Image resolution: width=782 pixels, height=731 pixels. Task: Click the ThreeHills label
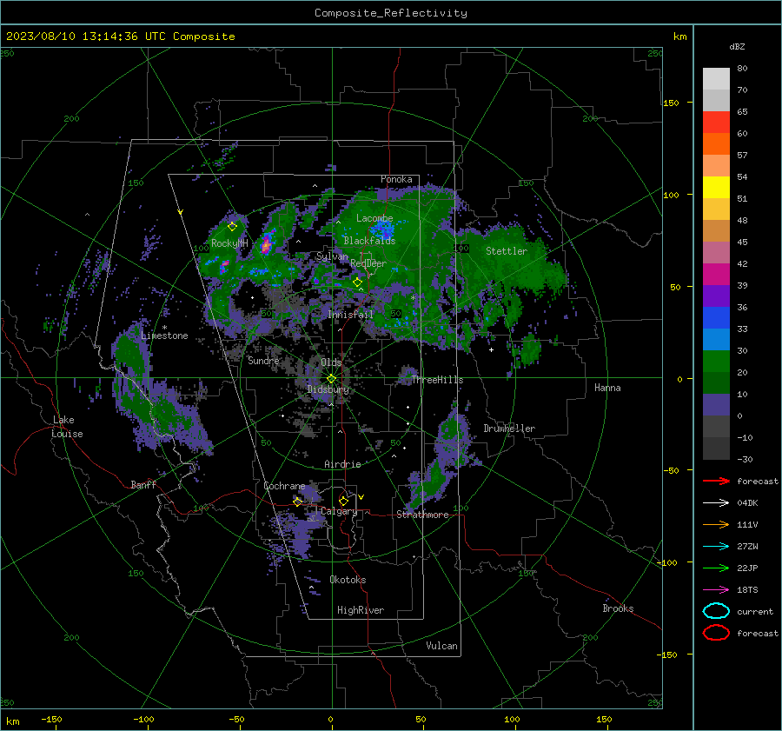pyautogui.click(x=437, y=380)
